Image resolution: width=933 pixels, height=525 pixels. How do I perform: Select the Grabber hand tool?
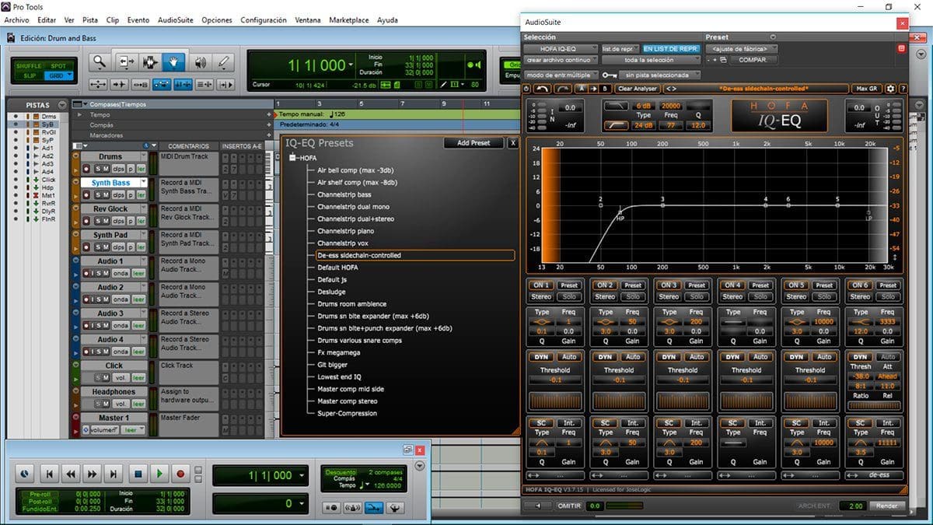point(173,63)
